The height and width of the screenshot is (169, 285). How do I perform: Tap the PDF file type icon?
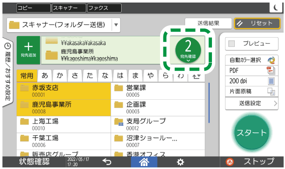point(271,71)
